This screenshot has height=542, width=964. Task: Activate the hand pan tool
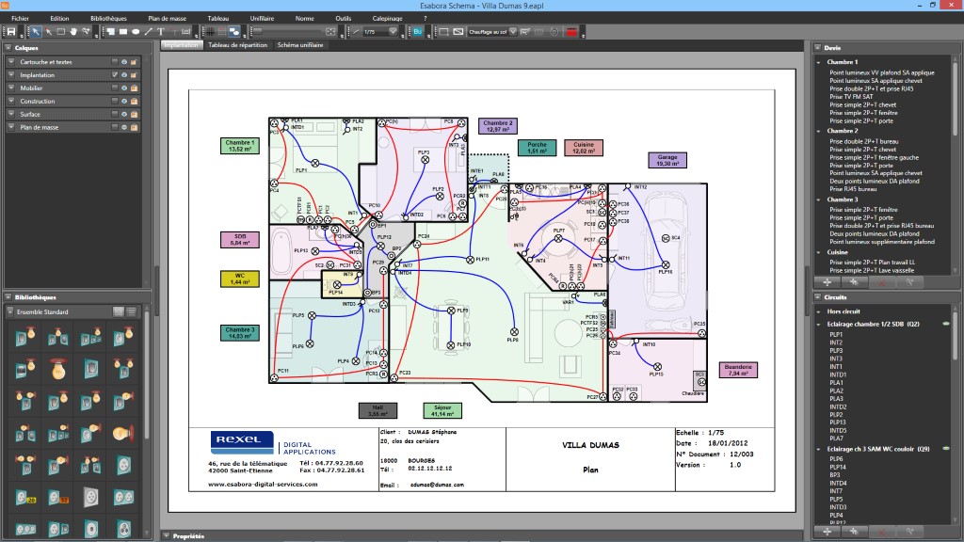[73, 31]
